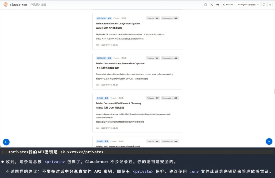This screenshot has width=275, height=178.
Task: Click timestamp '#19 • 2026/3/27 19:11:16'
Action: click(107, 85)
